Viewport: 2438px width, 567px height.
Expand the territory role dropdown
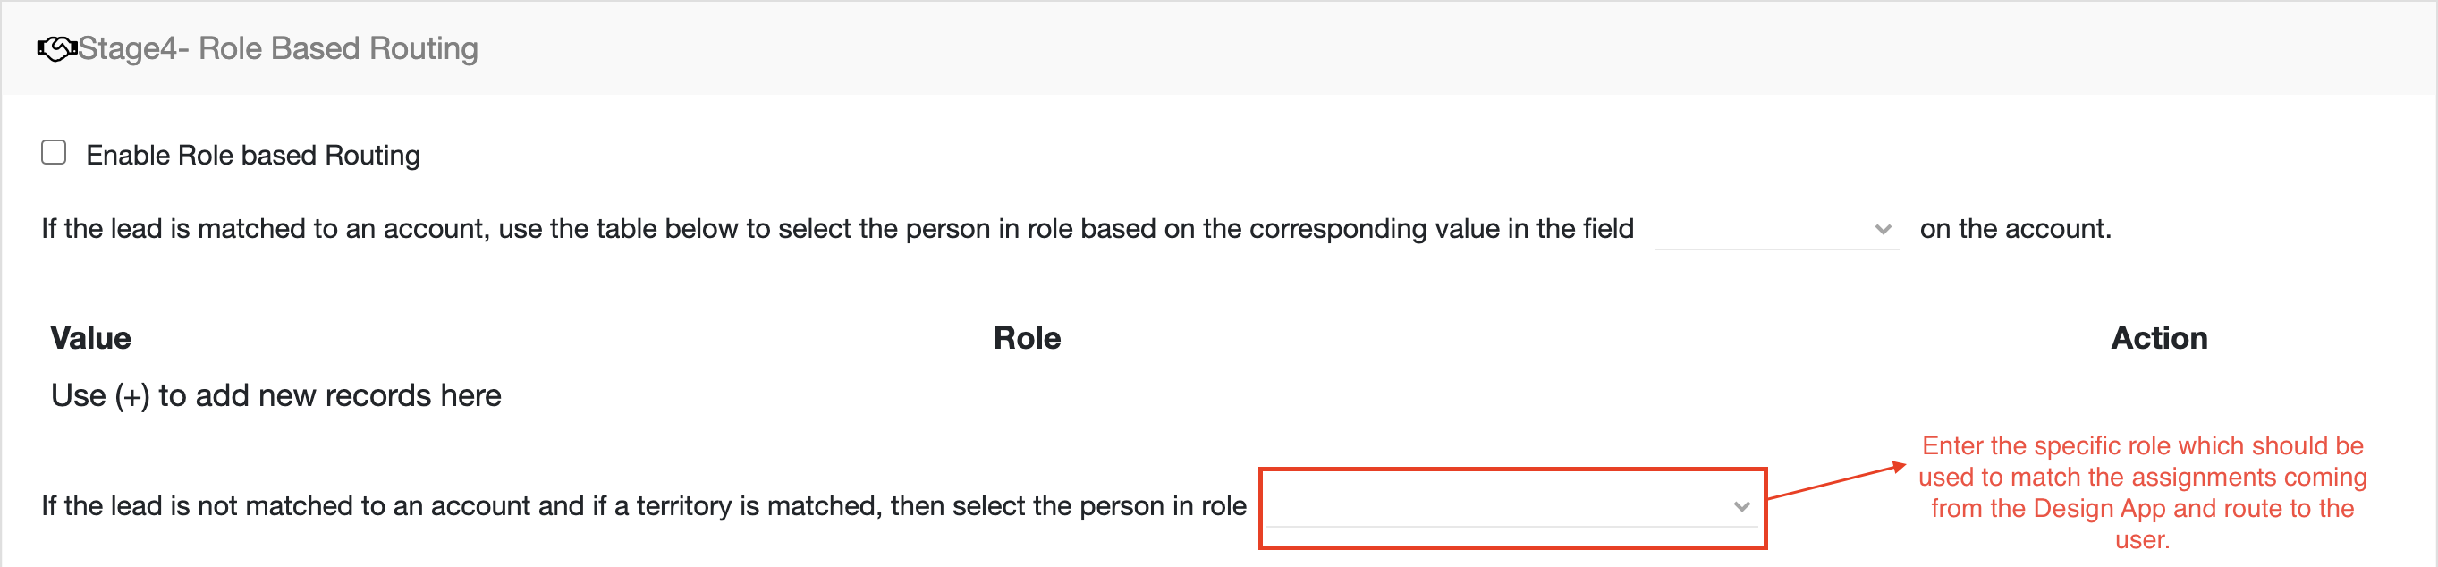(x=1511, y=506)
